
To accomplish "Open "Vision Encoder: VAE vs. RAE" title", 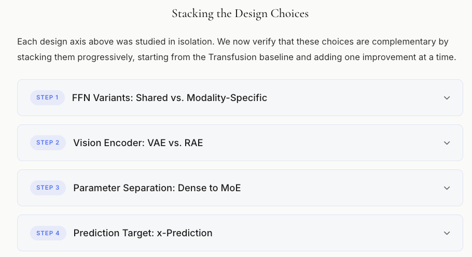I will 138,142.
